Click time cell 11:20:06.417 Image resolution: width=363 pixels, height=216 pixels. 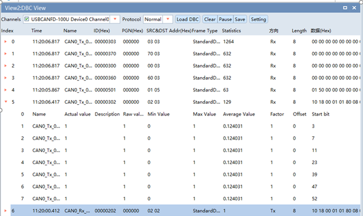(46, 102)
